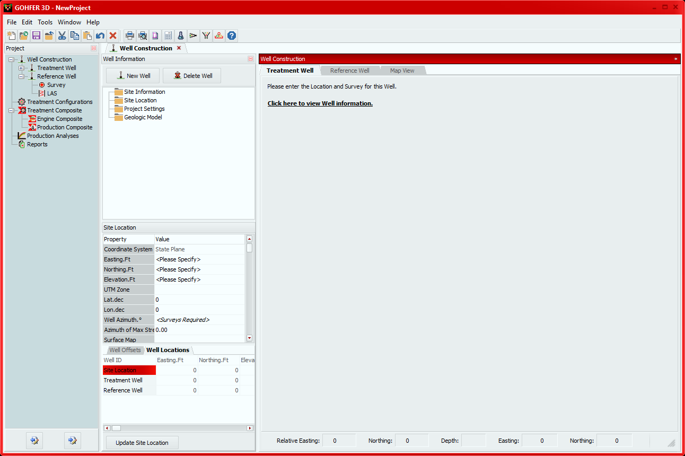Click the left arrow button below Project tree
The width and height of the screenshot is (685, 456).
(x=34, y=440)
